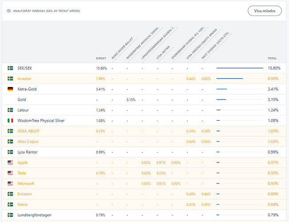289x222 pixels.
Task: Click the Swedish flag next to Lundbergföretagen
Action: click(x=10, y=215)
